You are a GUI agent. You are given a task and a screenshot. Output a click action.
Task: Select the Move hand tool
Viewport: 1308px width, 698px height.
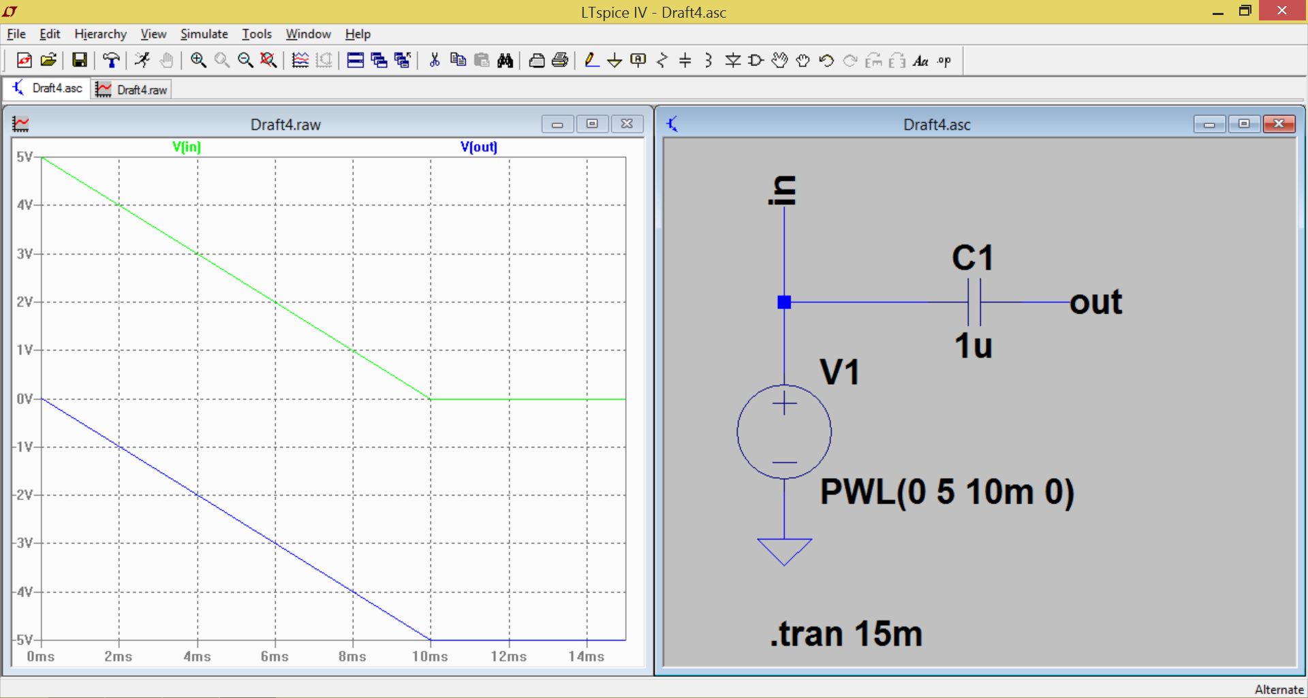click(x=780, y=61)
